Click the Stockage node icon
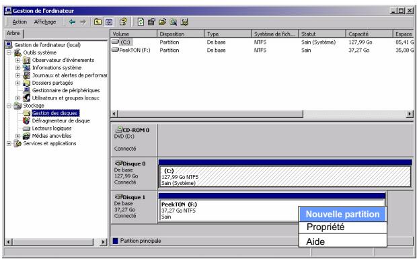 (x=17, y=106)
